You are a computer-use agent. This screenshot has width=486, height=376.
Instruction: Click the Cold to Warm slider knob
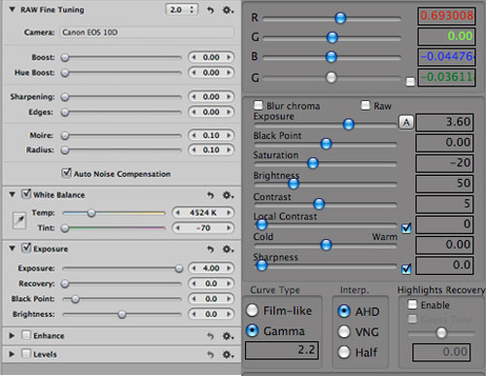327,245
